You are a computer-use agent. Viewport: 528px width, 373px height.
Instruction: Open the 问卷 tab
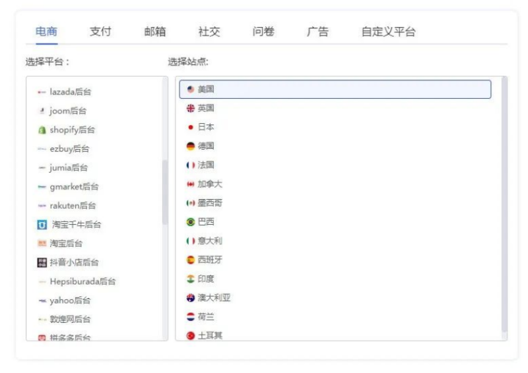[x=263, y=32]
